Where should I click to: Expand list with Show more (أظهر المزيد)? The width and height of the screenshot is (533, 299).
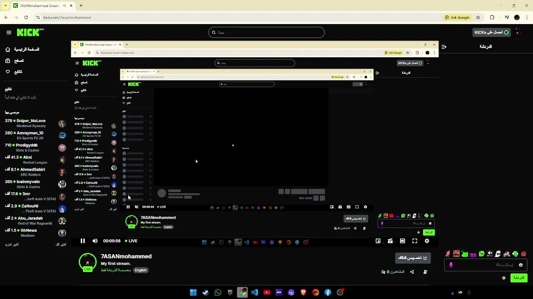tap(12, 245)
